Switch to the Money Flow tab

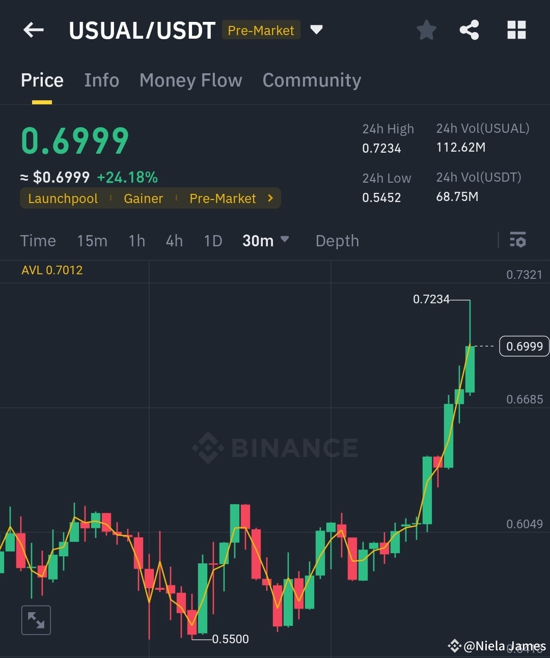(x=190, y=80)
